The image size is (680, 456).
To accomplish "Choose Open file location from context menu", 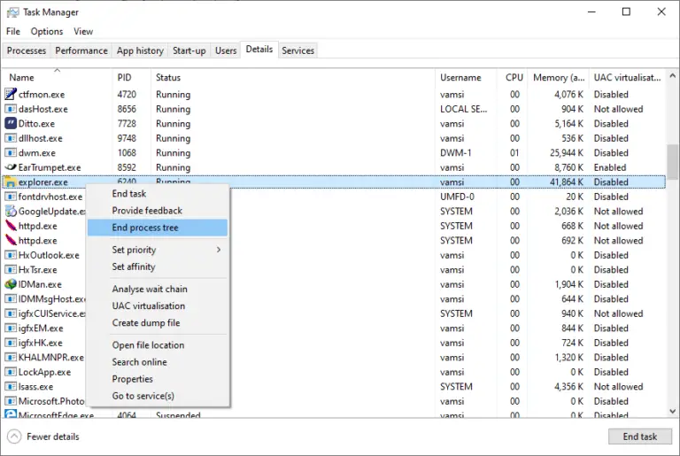I will (x=148, y=345).
